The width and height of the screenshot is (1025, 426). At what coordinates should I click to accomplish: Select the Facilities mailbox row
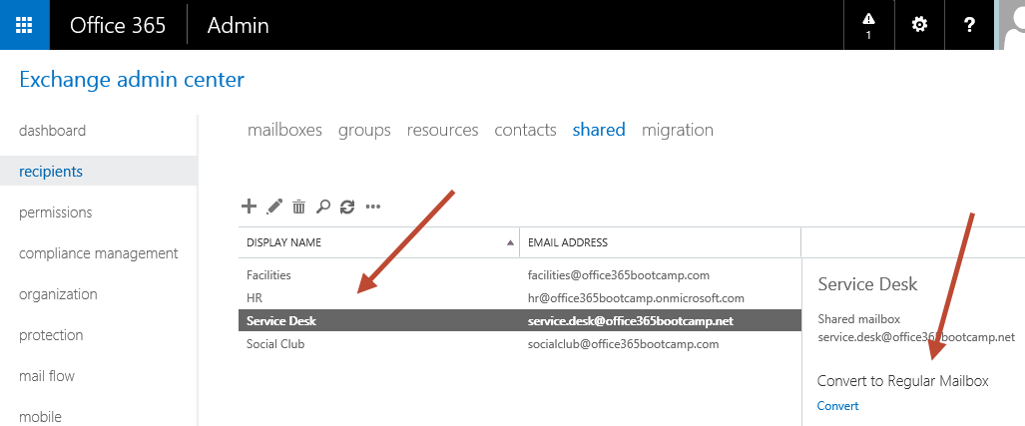point(520,275)
